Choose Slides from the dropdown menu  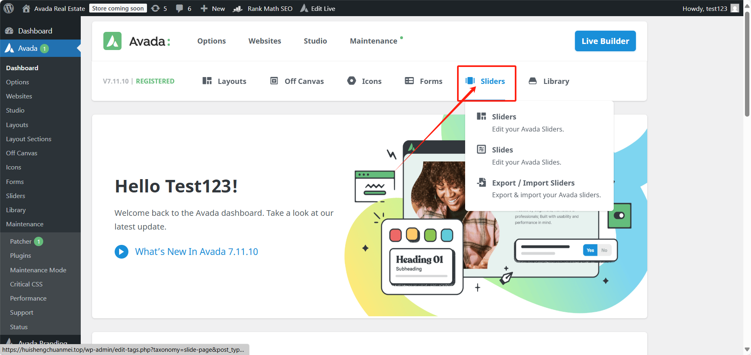pos(502,150)
